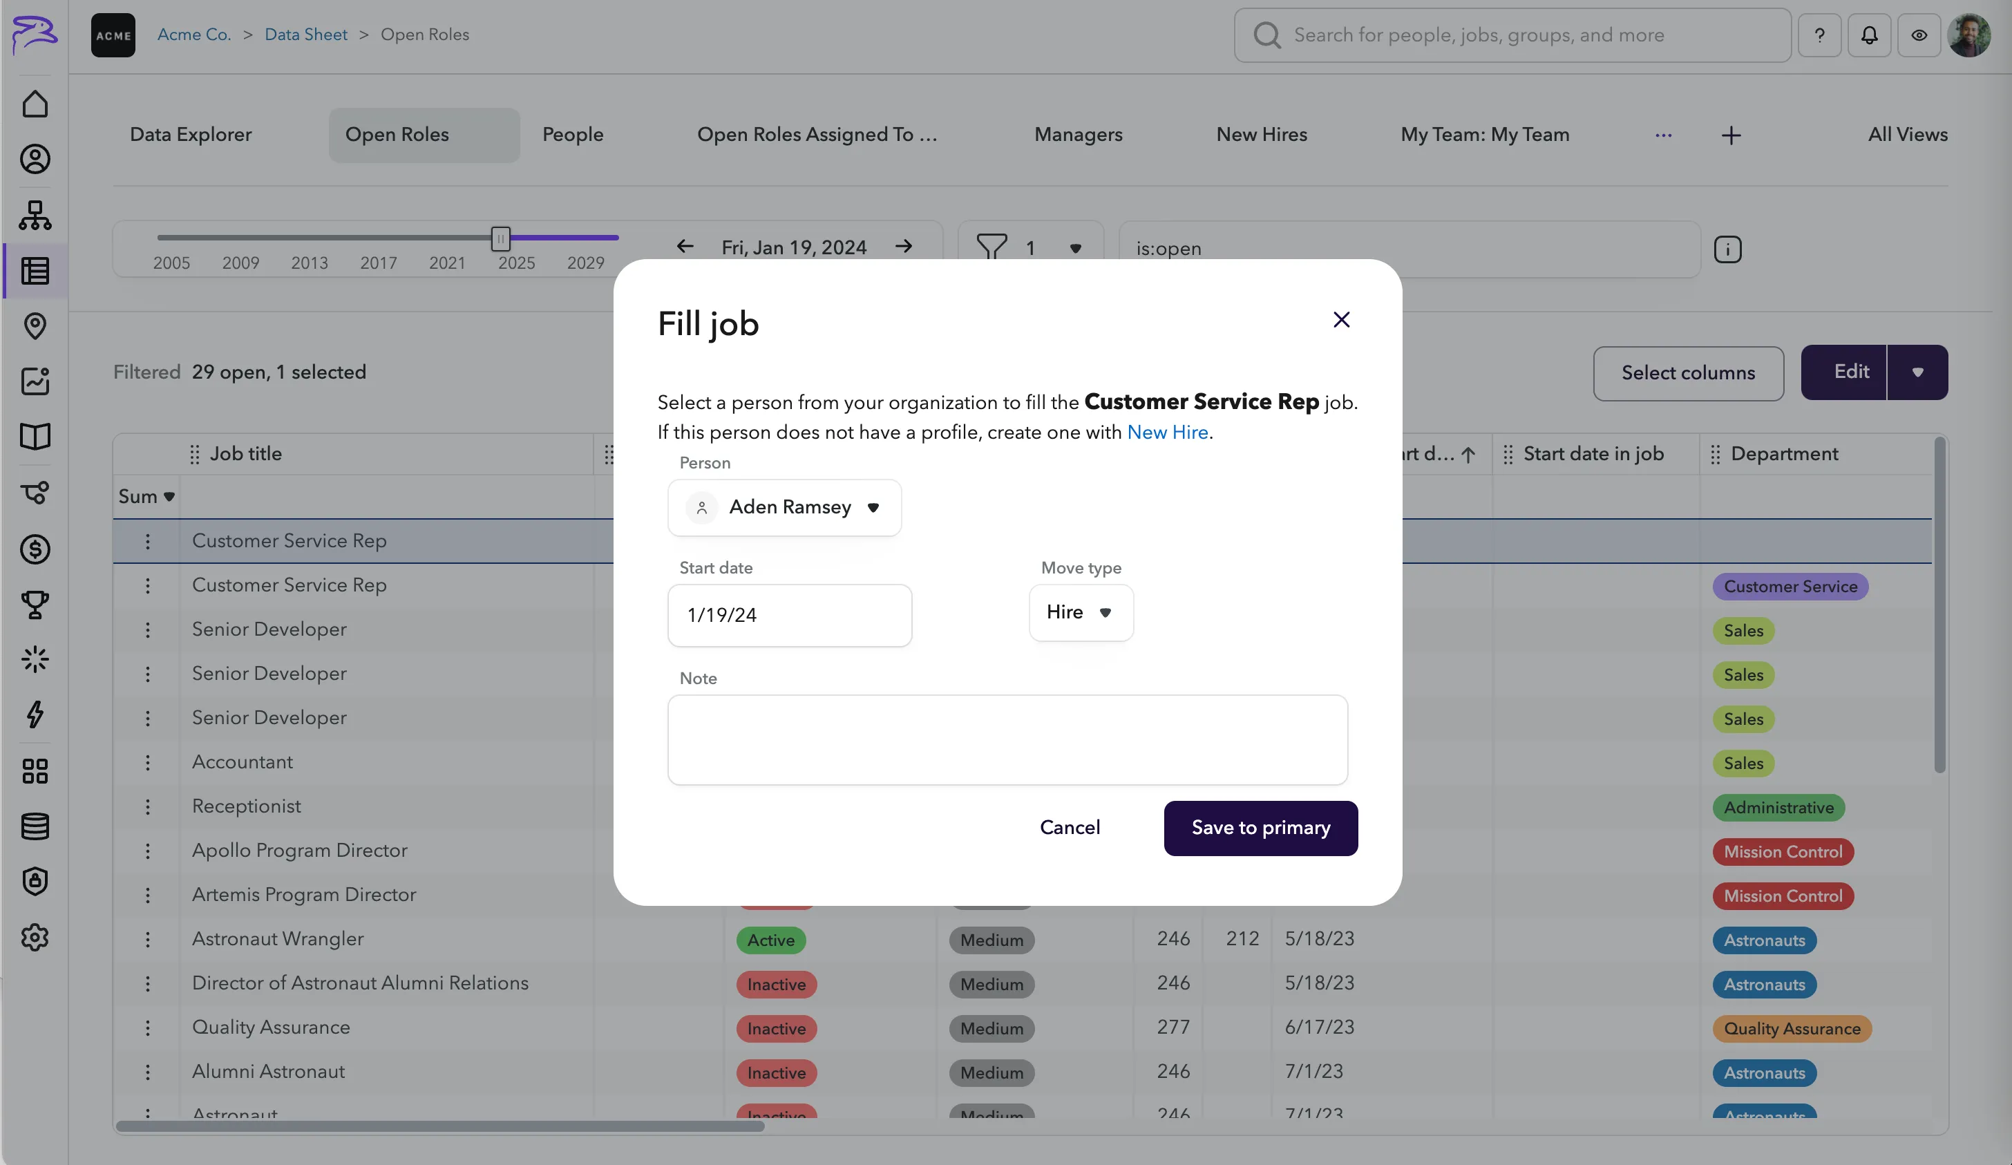Open the map location pin icon

coord(35,325)
